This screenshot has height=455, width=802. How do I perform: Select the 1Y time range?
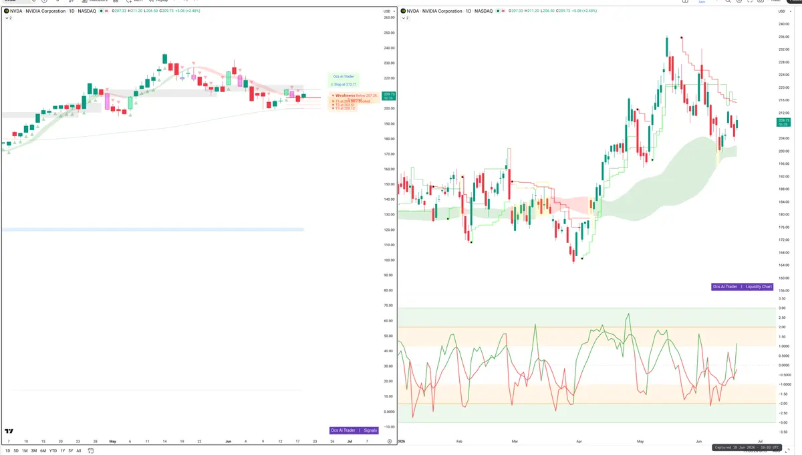click(62, 451)
